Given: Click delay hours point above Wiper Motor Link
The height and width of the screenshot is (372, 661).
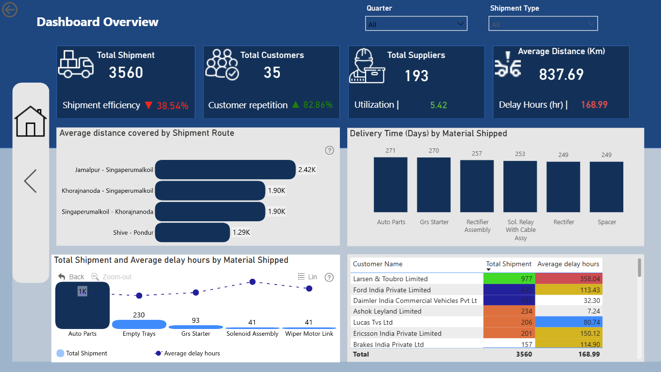Looking at the screenshot, I should 309,288.
